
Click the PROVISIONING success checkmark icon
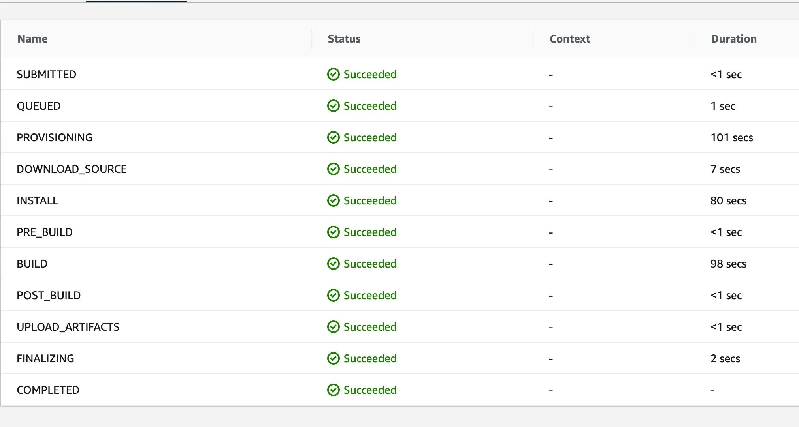333,137
